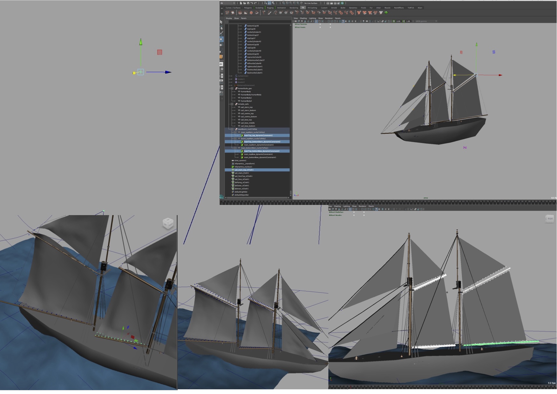Click the nDynamics_nucleus1 node icon
Screen dimensions: 557x394
[233, 167]
